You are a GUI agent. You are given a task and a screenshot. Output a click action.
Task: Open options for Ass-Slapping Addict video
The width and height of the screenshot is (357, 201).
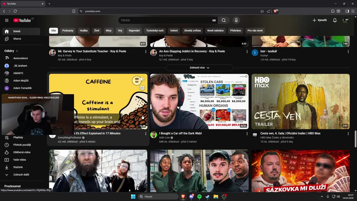(x=247, y=51)
